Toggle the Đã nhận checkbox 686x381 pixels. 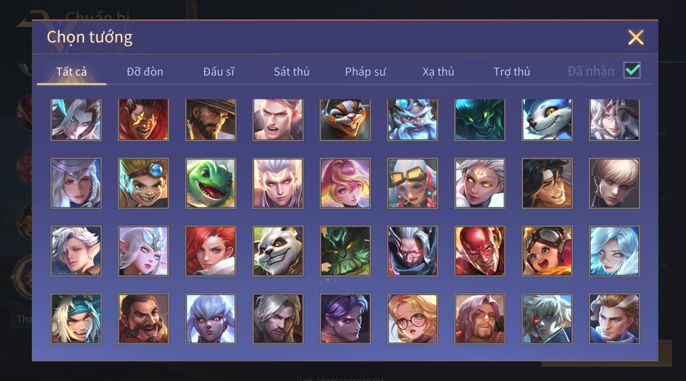[632, 71]
